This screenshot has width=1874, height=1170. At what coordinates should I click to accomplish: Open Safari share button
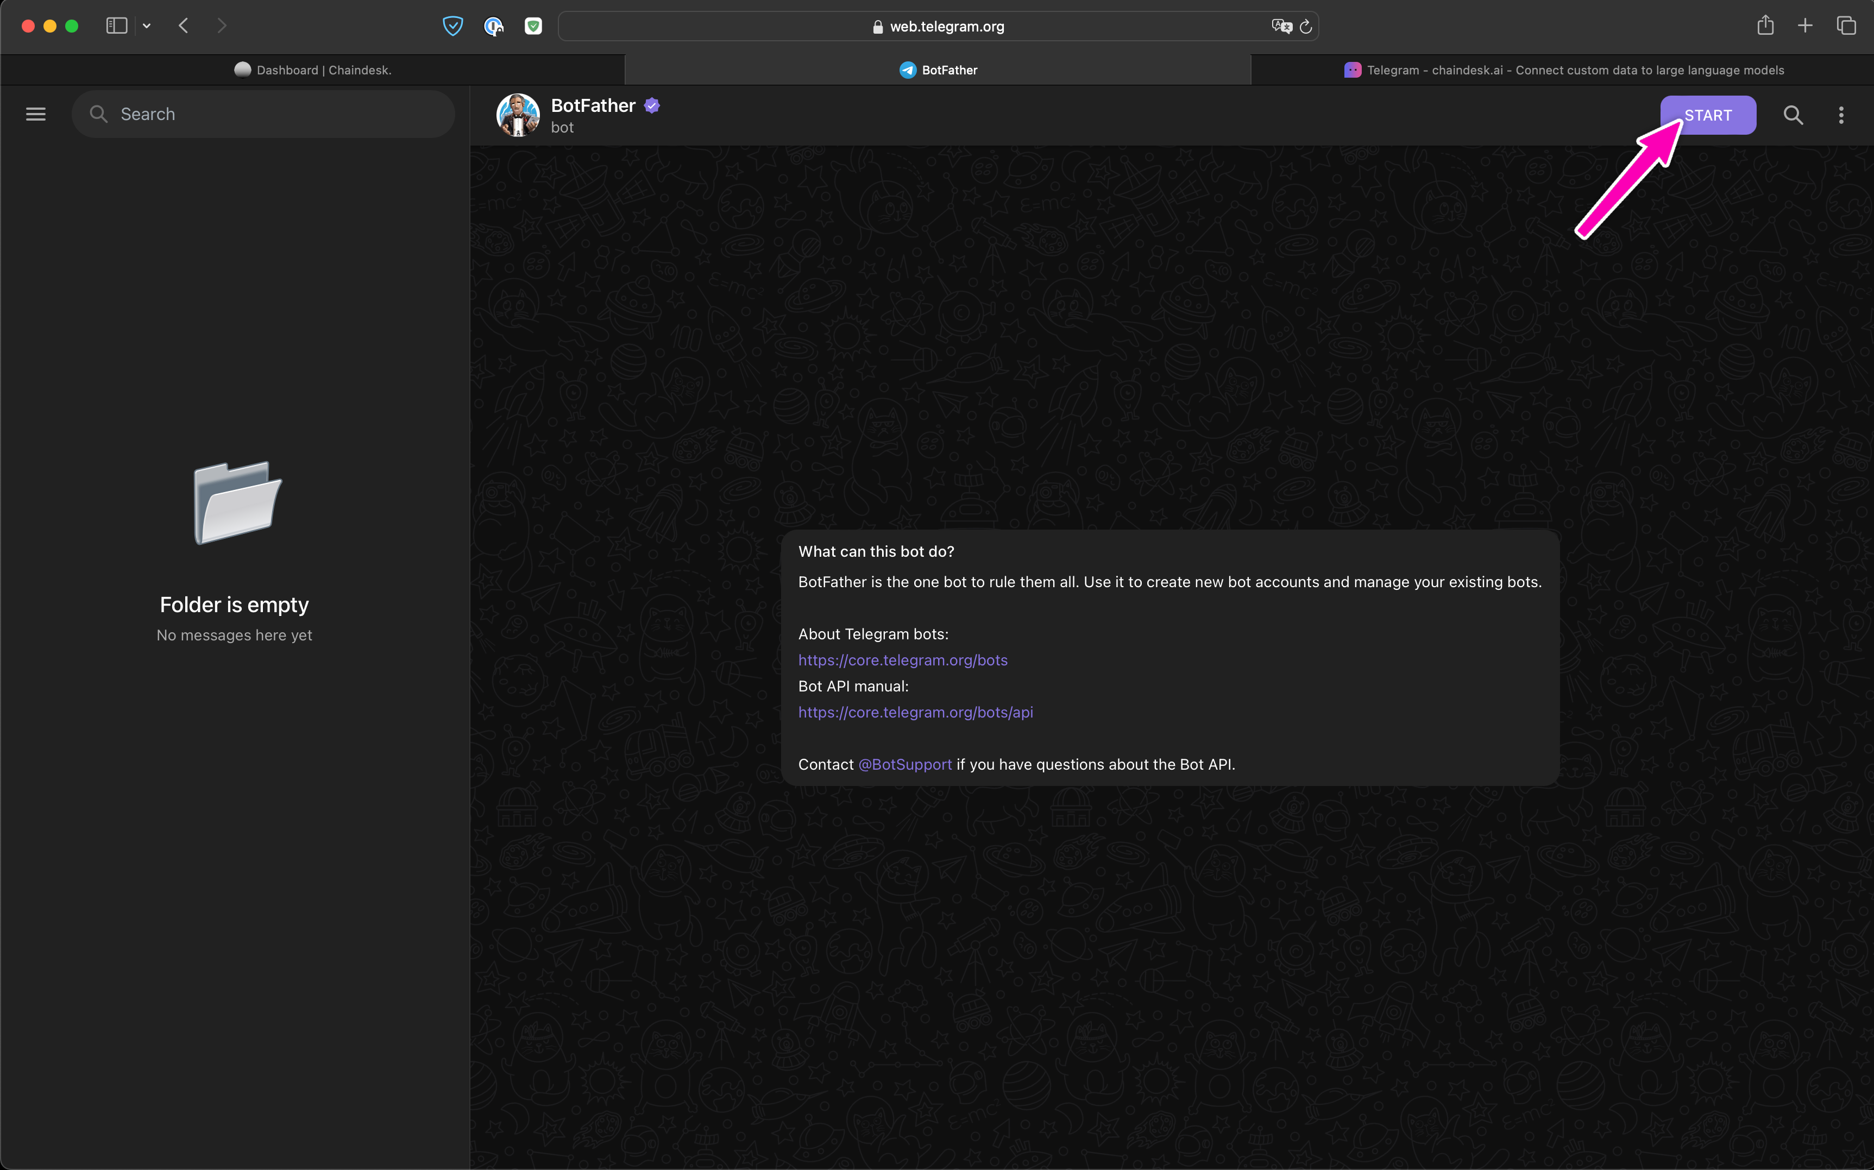1765,26
